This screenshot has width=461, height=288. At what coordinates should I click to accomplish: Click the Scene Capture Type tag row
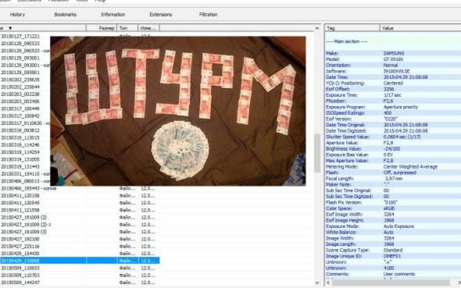point(393,250)
